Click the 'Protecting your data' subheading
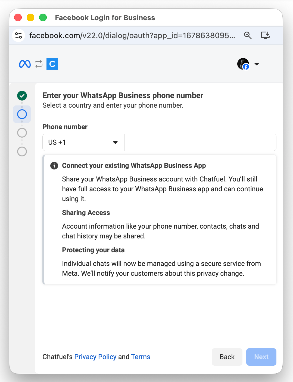This screenshot has height=382, width=293. point(93,250)
